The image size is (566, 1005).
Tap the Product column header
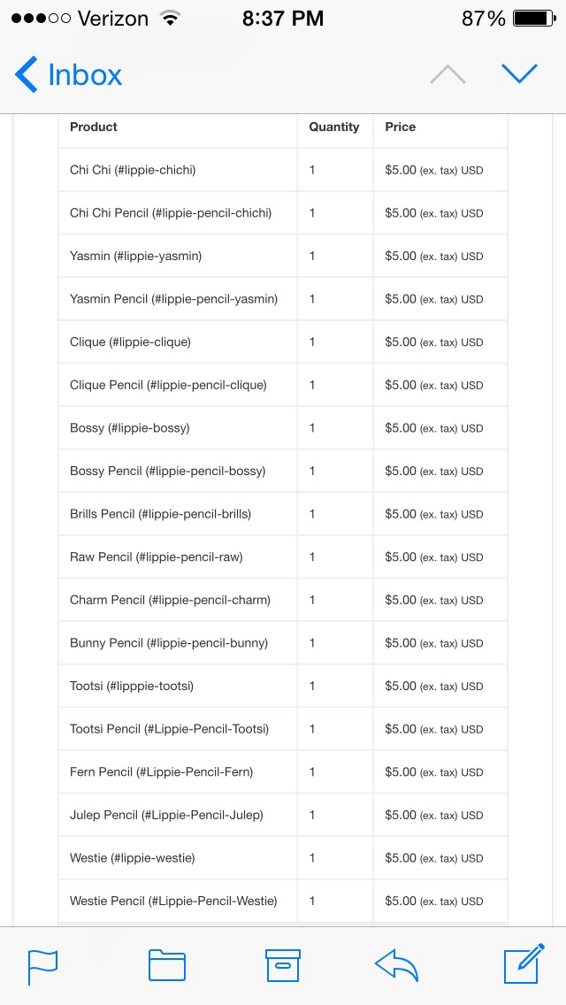[x=94, y=127]
